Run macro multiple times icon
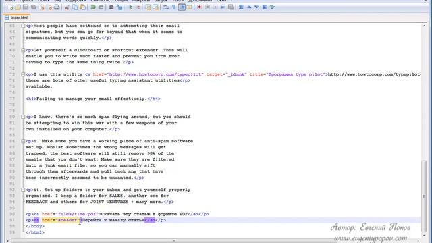Screen dimensions: 432x243 [223, 7]
